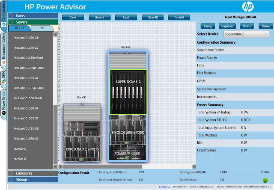Select the Enclosure c3000 in Rack02
This screenshot has height=190, width=274.
128,153
